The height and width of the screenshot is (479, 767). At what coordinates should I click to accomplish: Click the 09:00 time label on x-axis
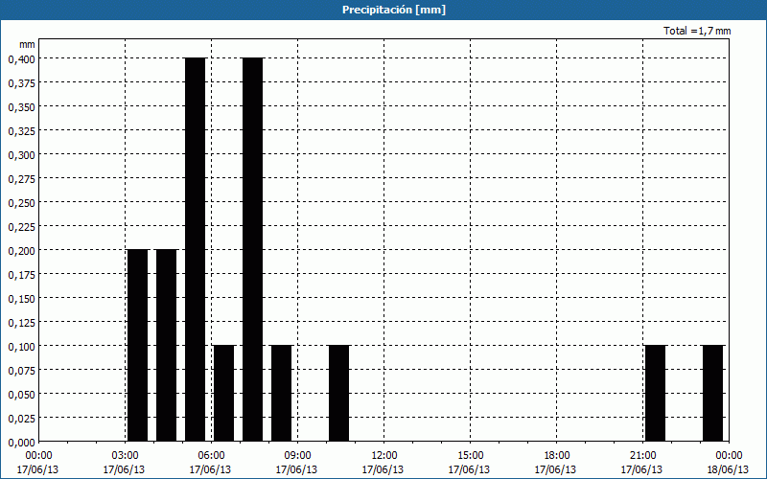click(x=297, y=456)
